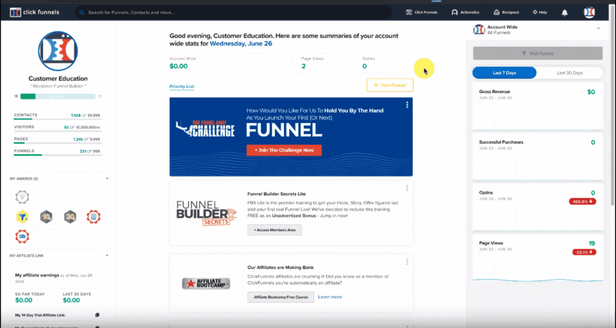Open the Click Funnels nav menu
The image size is (616, 328).
422,13
